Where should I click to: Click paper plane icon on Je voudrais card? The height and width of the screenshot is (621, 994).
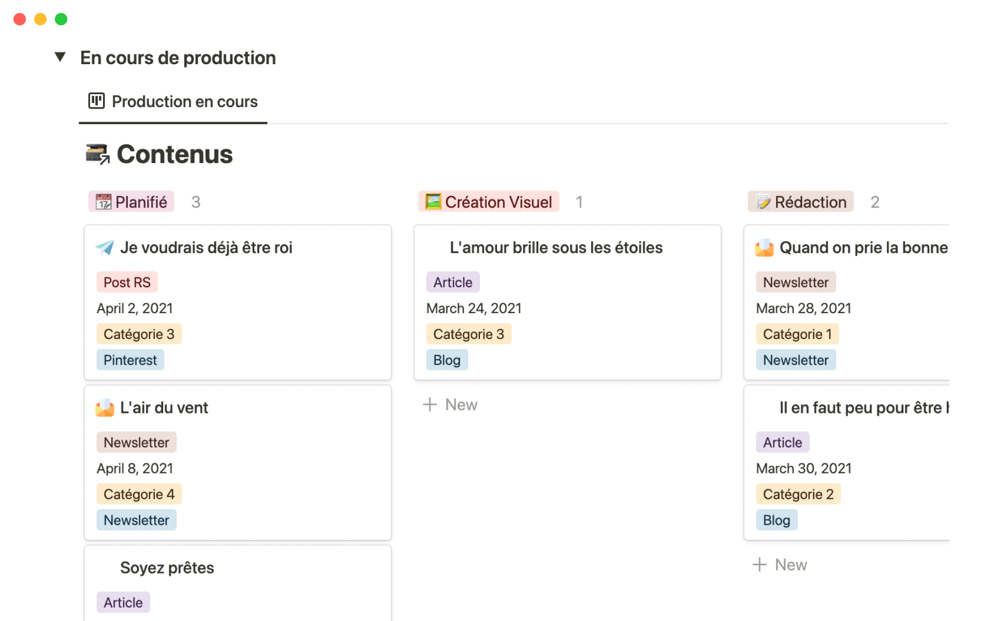coord(105,248)
